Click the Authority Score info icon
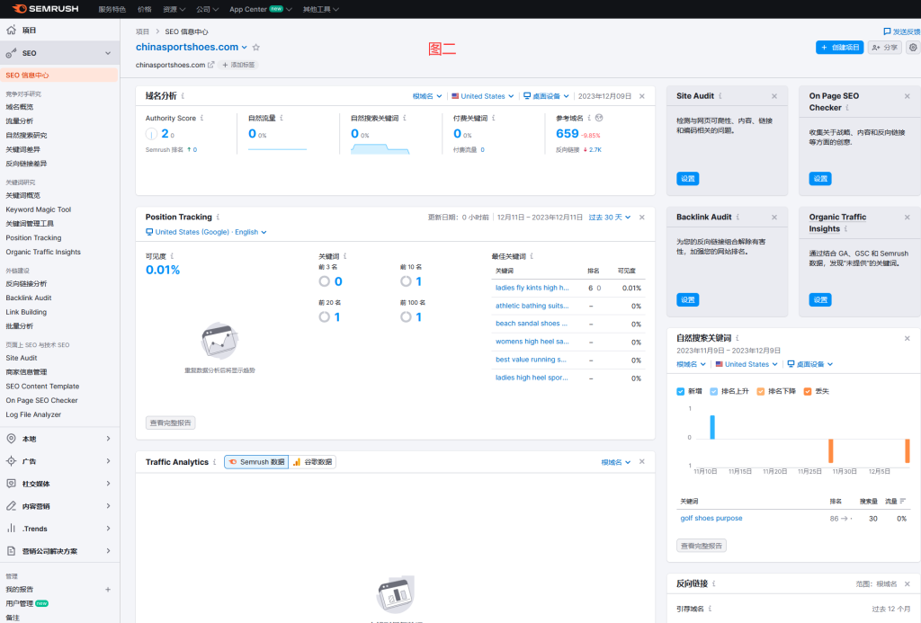The height and width of the screenshot is (623, 921). point(202,118)
